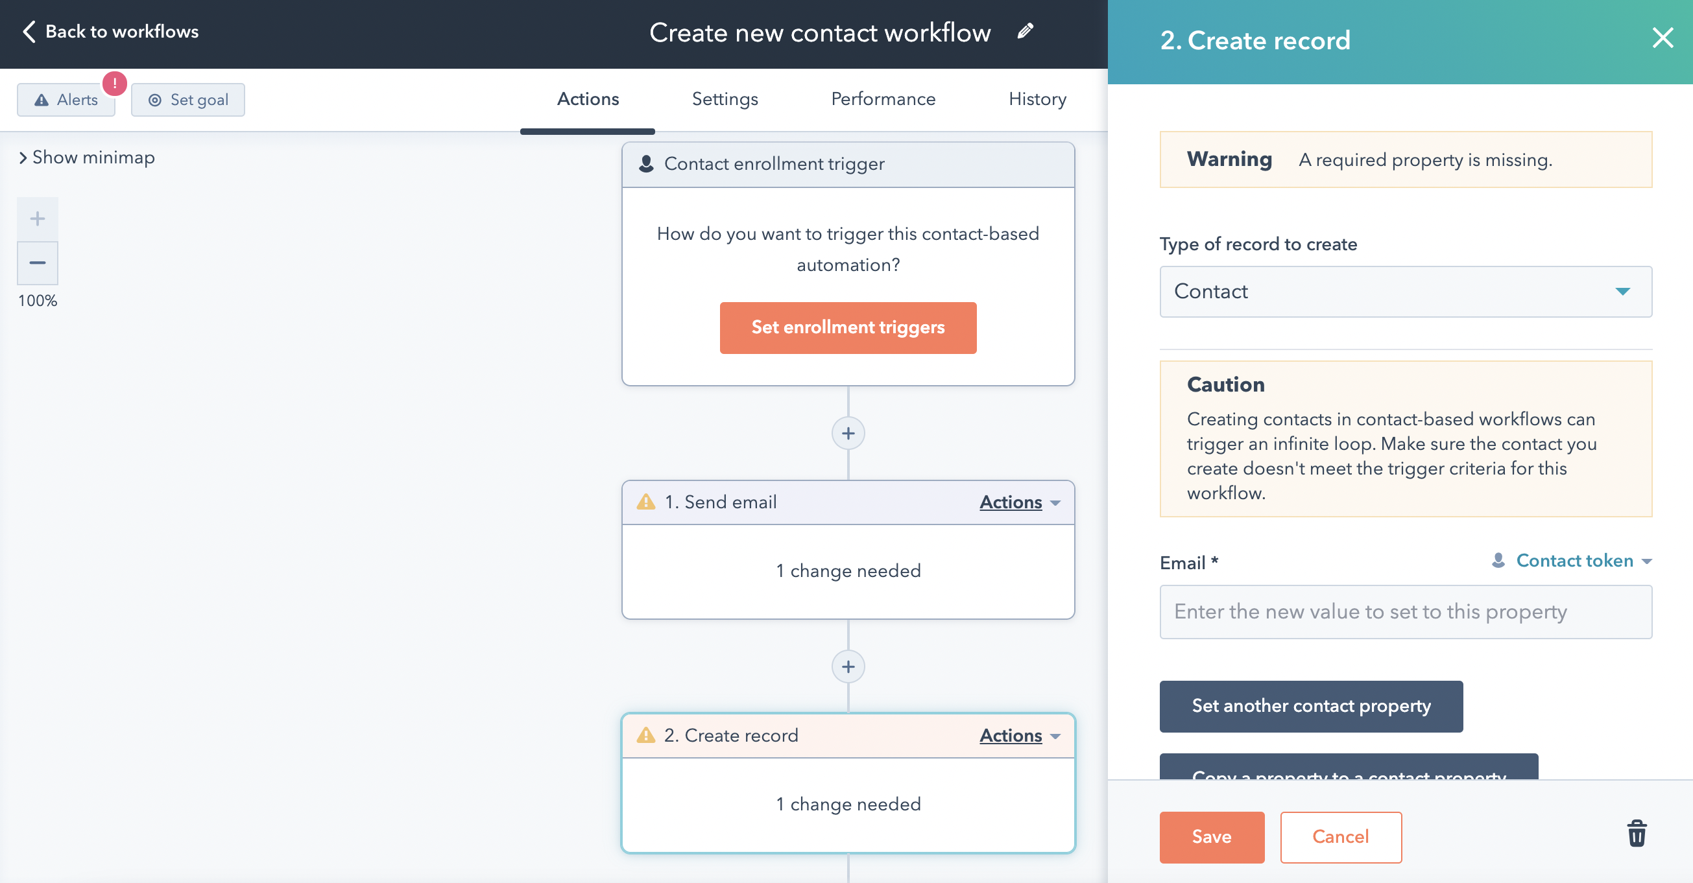Click the contact enrollment trigger person icon
Viewport: 1693px width, 883px height.
[646, 165]
